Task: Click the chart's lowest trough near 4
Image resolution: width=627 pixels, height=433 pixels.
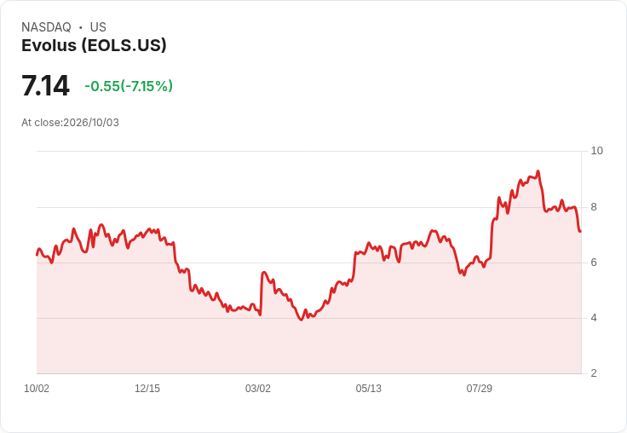Action: [302, 320]
